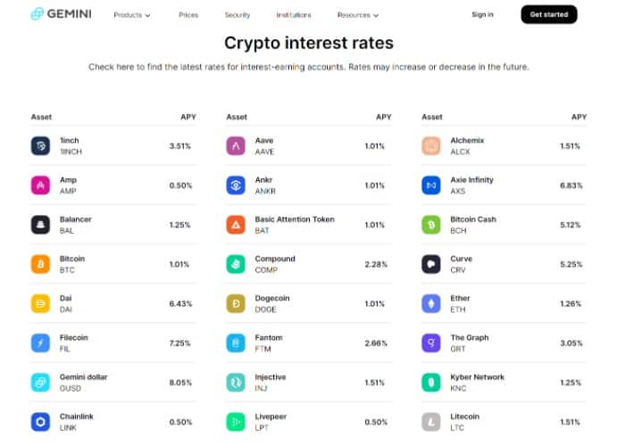Select the Filecoin asset name
617x445 pixels.
tap(73, 337)
